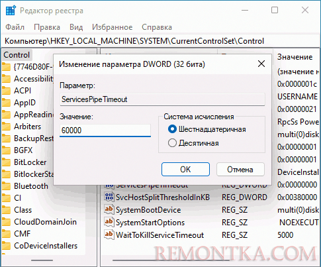Select the BGFX key label
The width and height of the screenshot is (321, 267).
coord(23,150)
